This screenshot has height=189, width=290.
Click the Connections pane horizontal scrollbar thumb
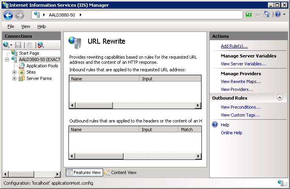[22, 174]
